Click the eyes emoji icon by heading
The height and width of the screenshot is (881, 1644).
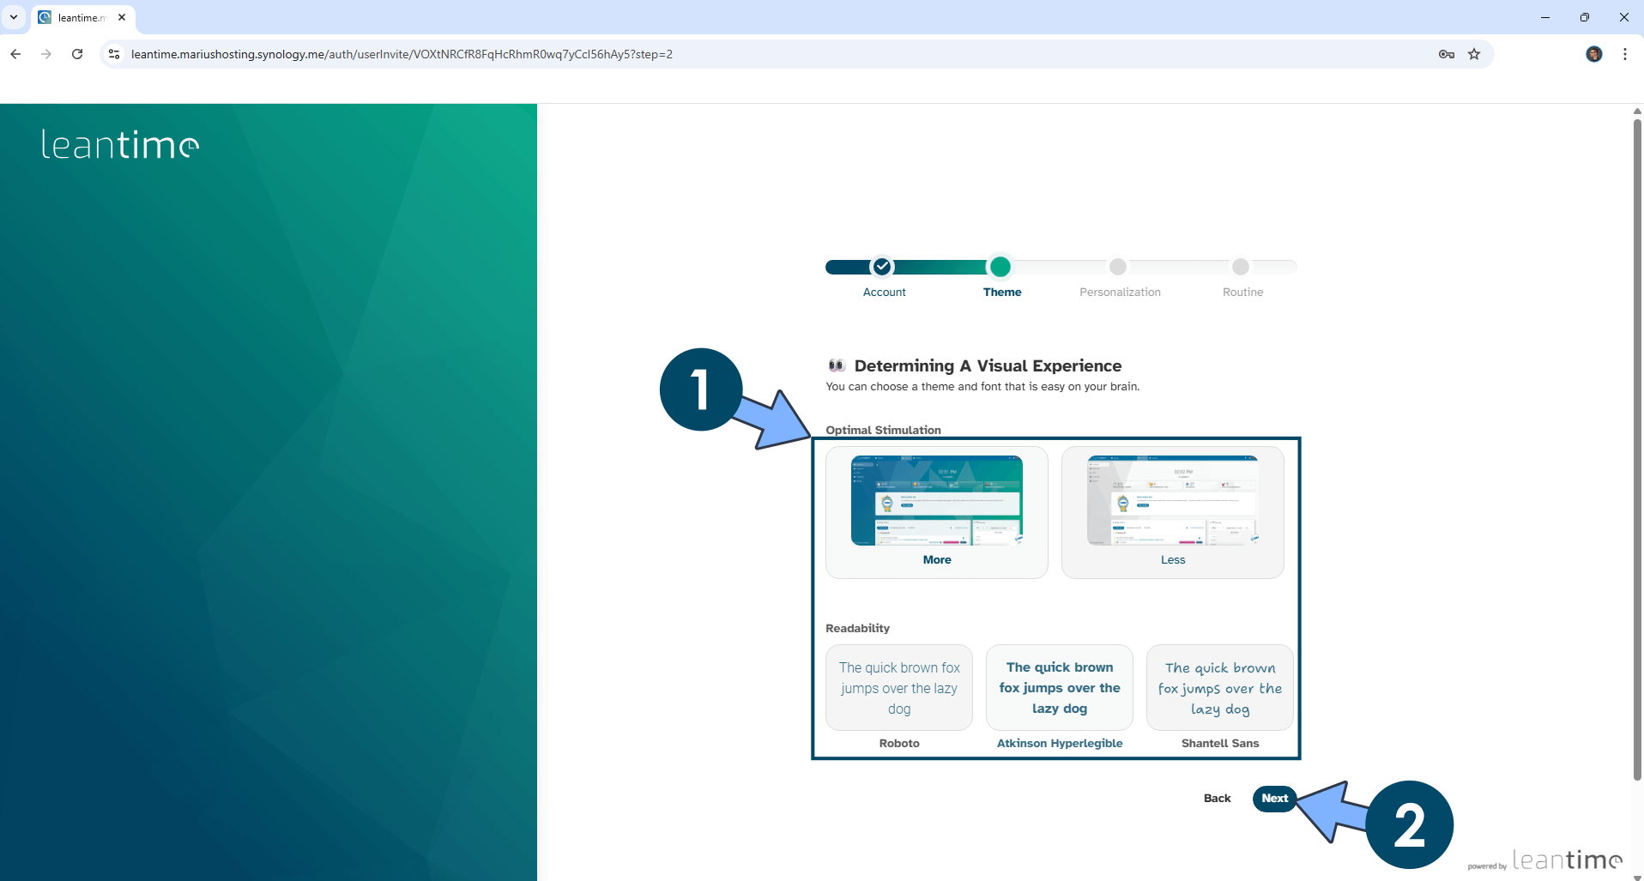tap(837, 365)
